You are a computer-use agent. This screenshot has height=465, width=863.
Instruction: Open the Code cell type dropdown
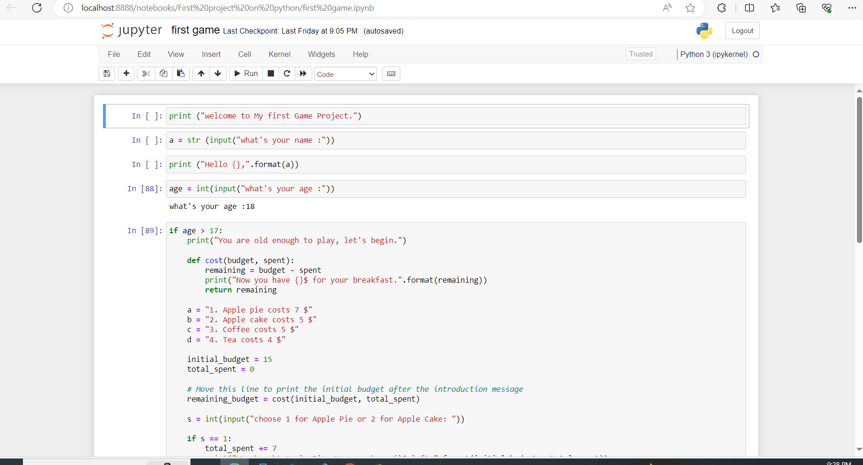pyautogui.click(x=345, y=74)
